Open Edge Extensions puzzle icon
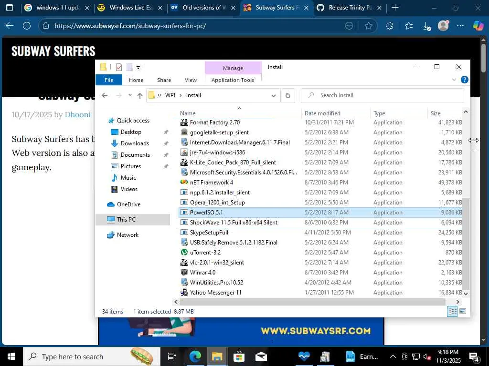 [389, 26]
